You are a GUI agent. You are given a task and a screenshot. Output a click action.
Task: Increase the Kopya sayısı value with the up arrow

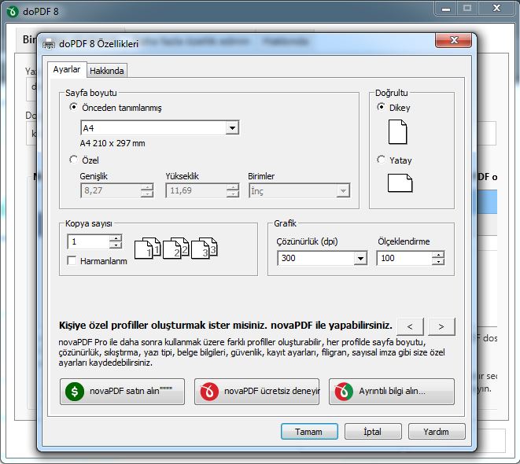(116, 238)
